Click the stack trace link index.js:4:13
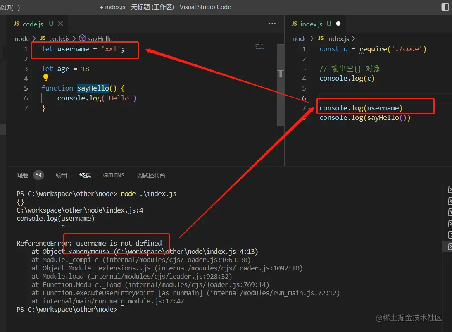The width and height of the screenshot is (452, 332). click(x=186, y=252)
